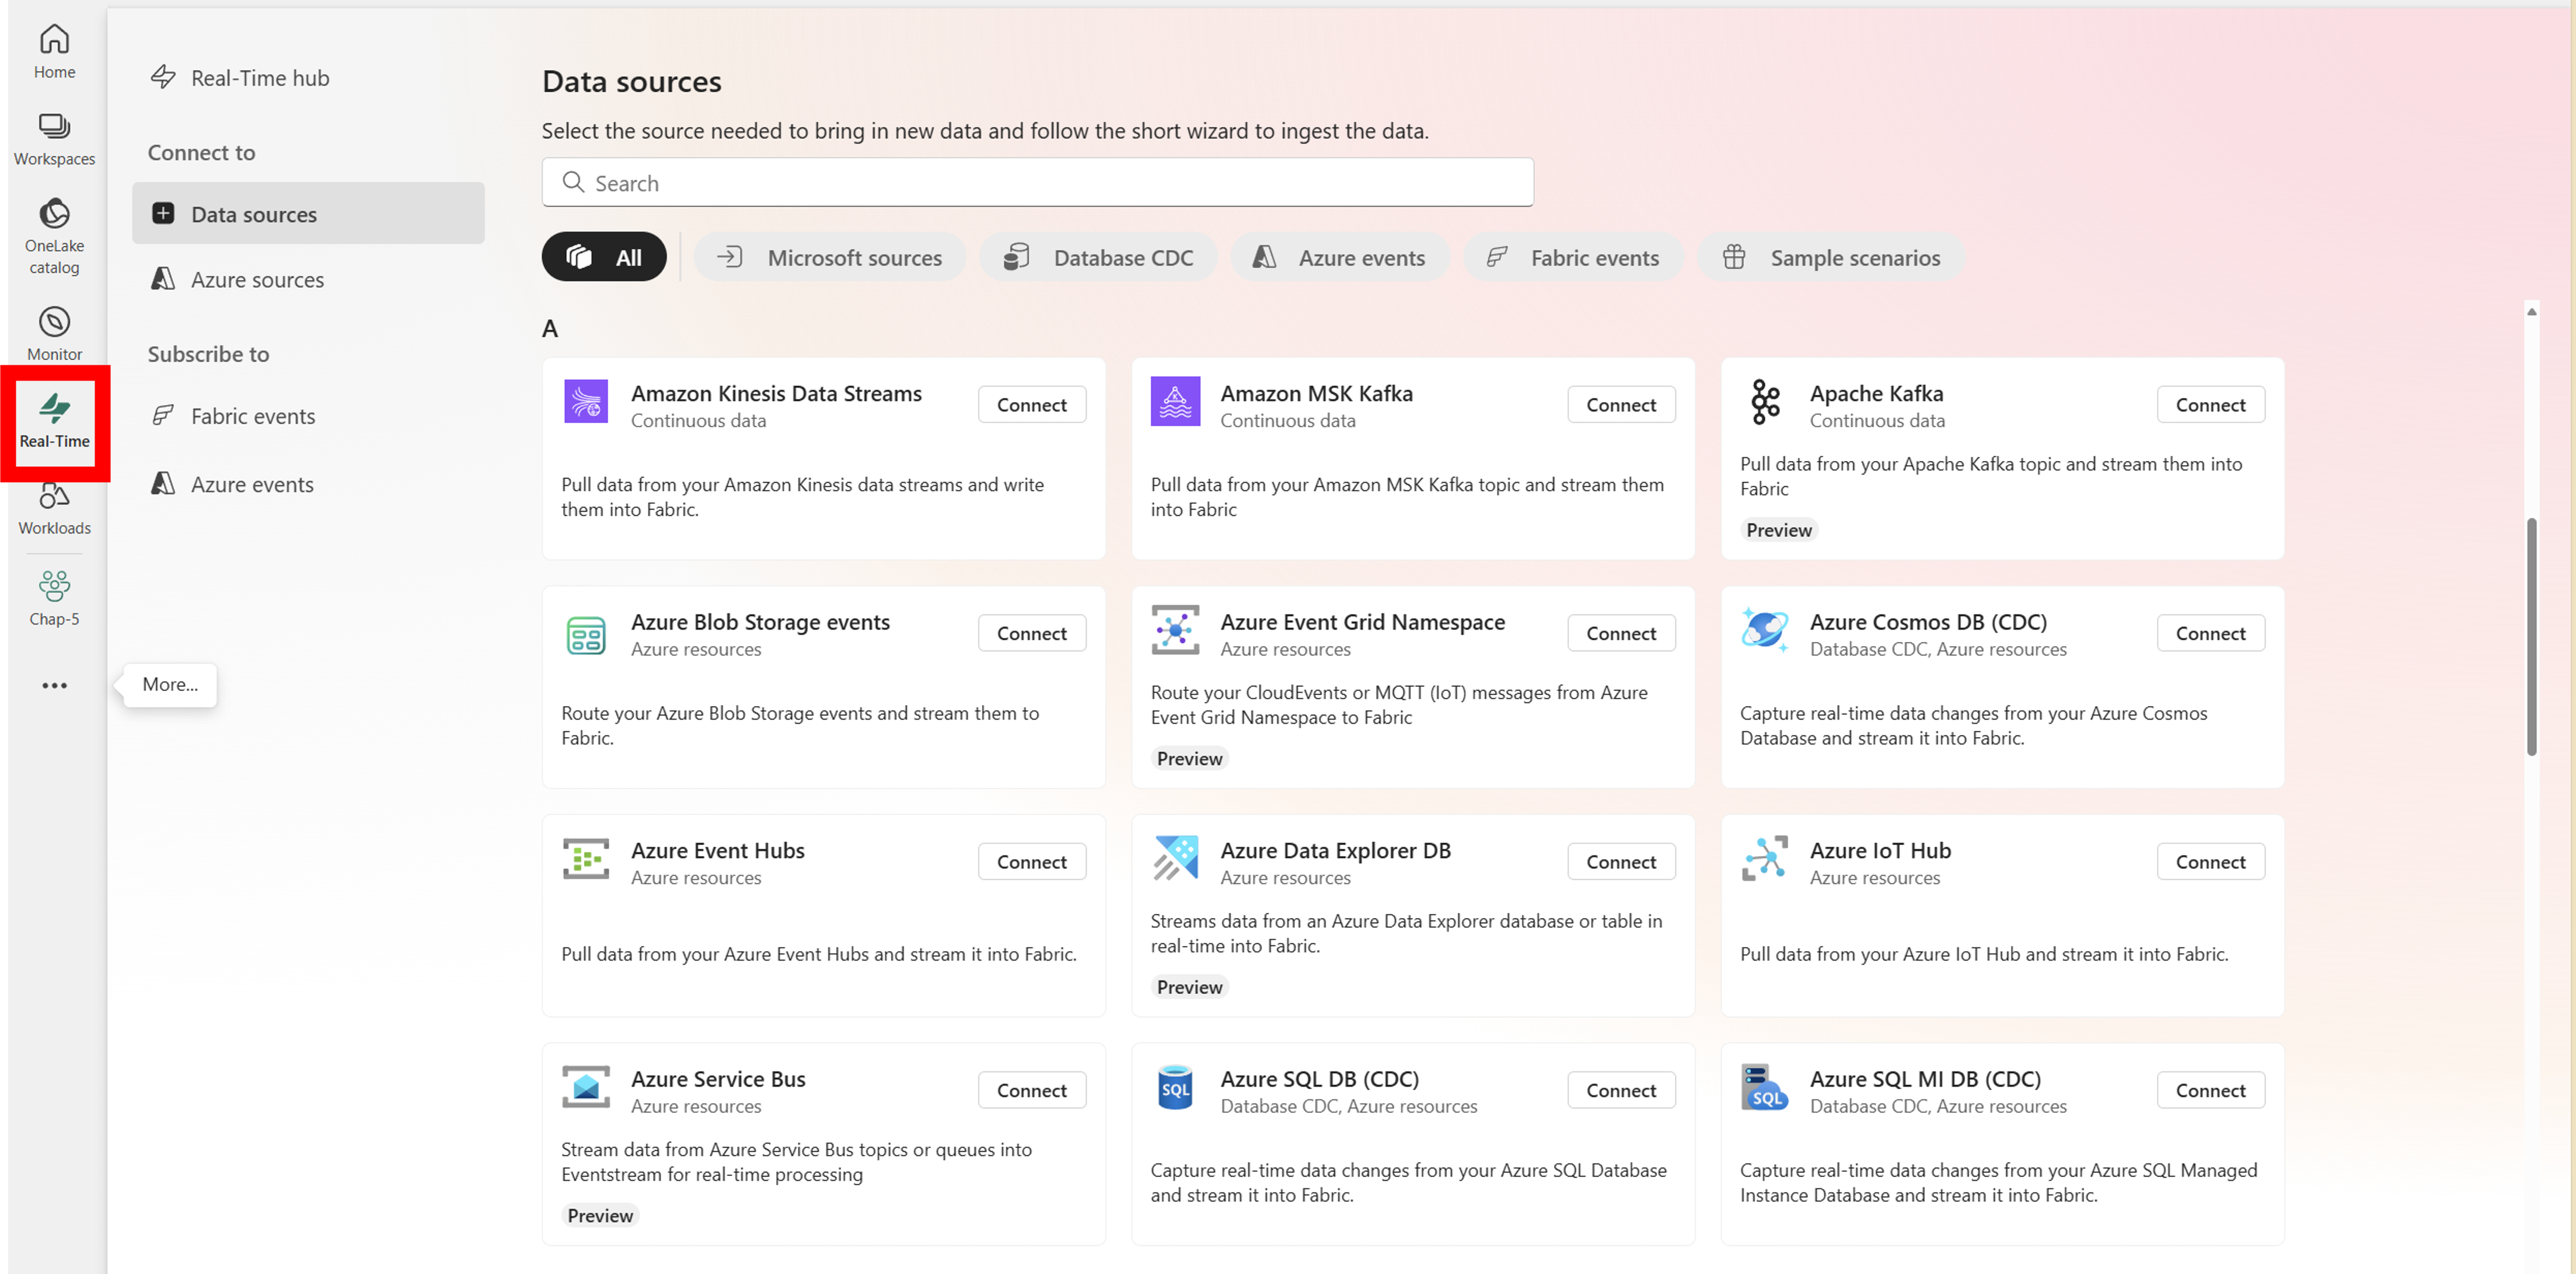
Task: Filter by Azure events tab
Action: coord(1340,257)
